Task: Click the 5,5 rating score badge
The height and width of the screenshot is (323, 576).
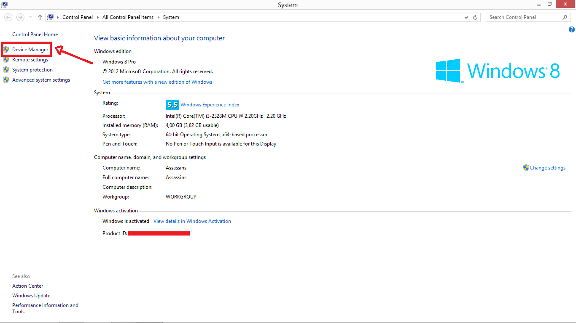Action: pyautogui.click(x=172, y=105)
